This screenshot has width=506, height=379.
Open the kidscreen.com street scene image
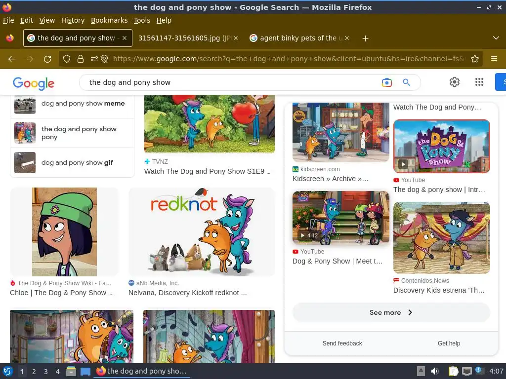341,132
